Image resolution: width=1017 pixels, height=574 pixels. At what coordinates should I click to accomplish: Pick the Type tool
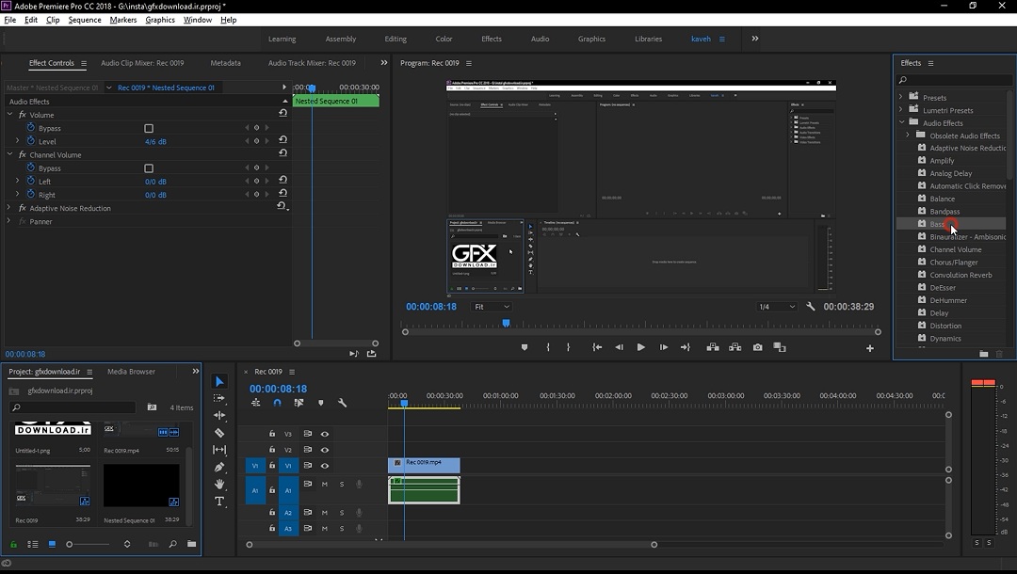(x=219, y=502)
